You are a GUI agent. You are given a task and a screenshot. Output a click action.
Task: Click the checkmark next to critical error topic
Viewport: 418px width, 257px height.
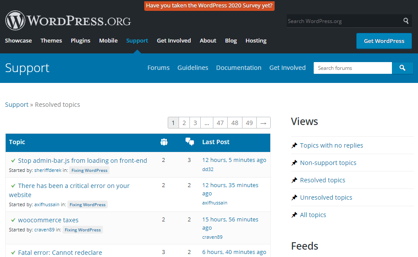click(13, 186)
